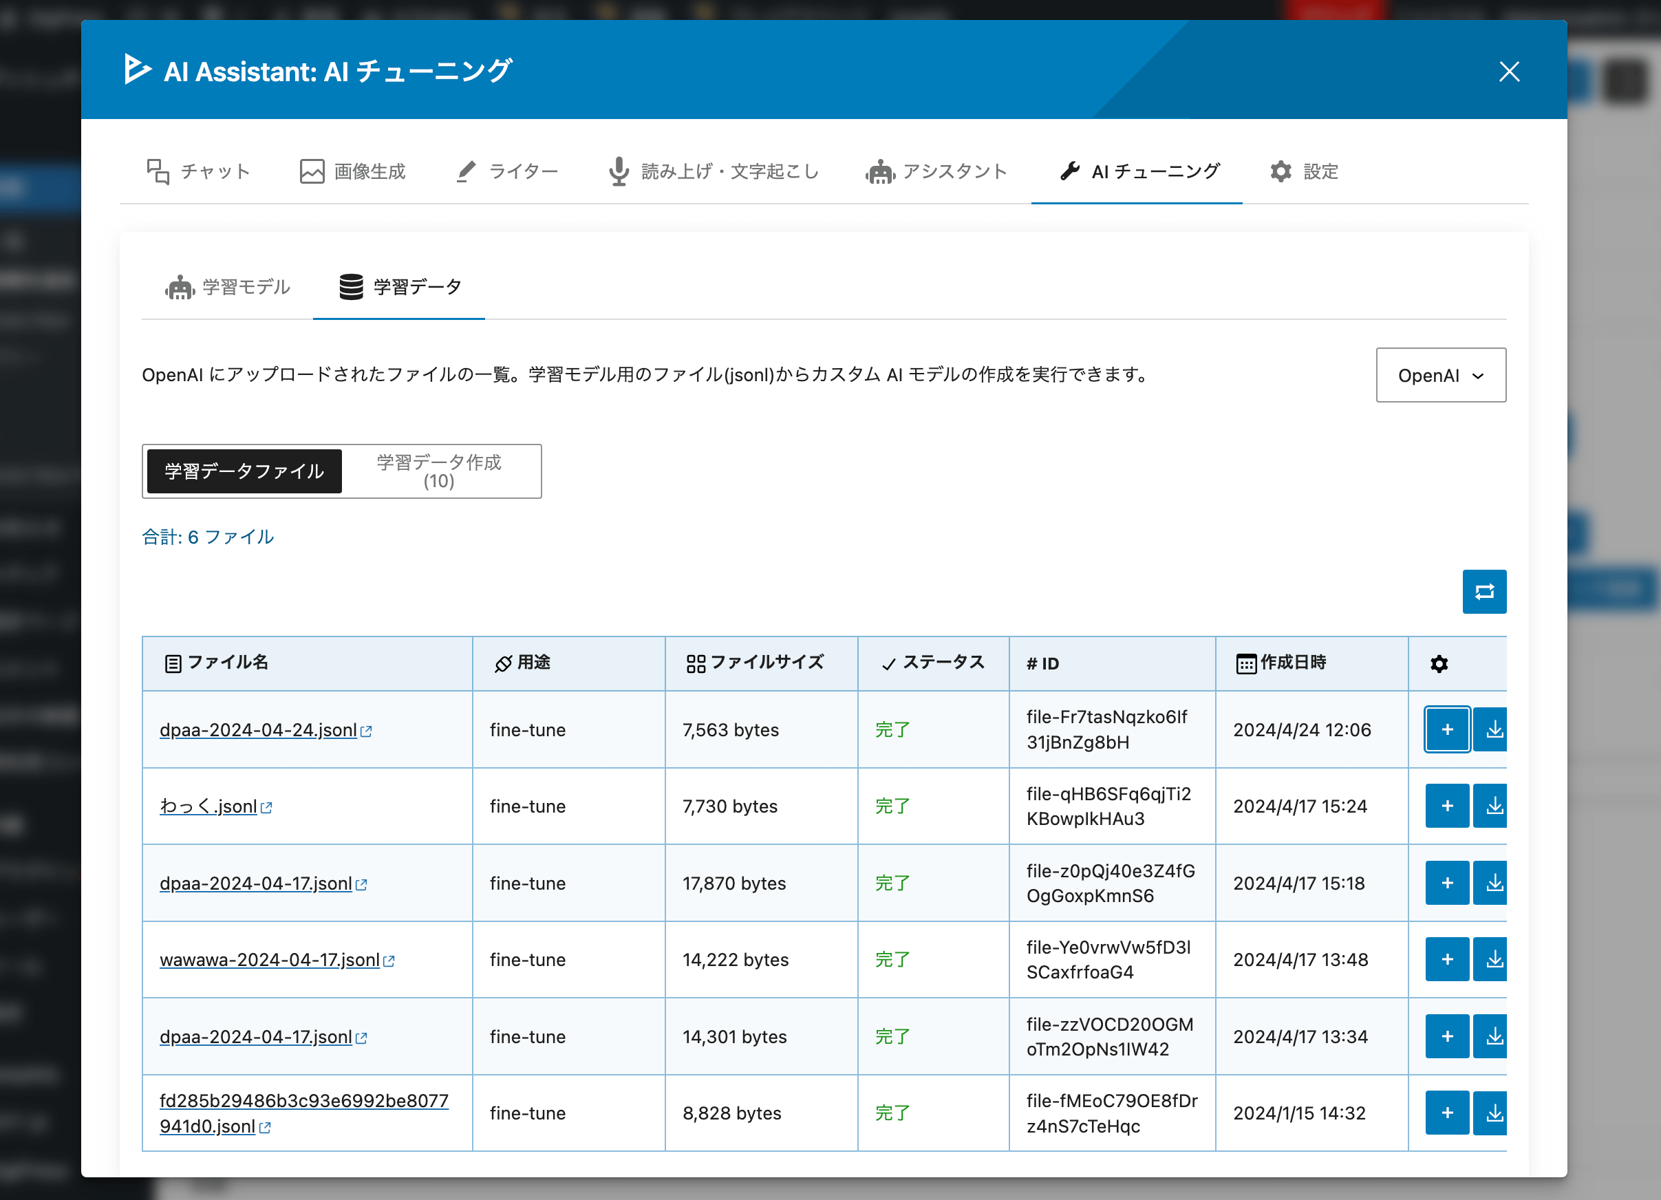Click date 2024/4/17 15:24
Viewport: 1661px width, 1200px height.
pyautogui.click(x=1300, y=806)
